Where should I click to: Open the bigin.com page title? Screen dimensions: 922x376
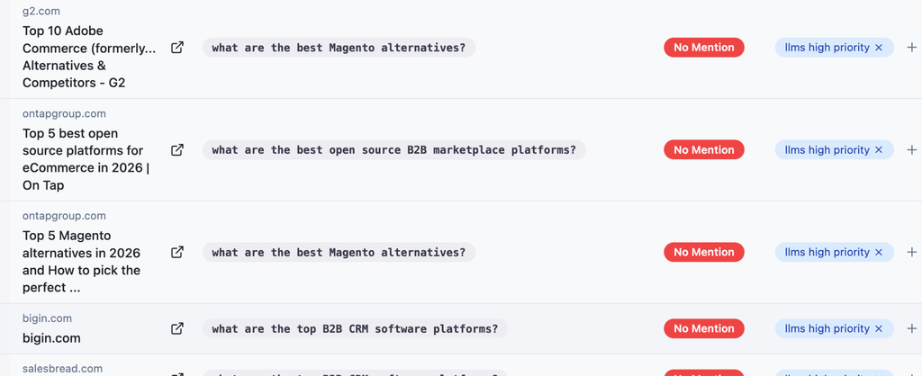click(x=51, y=338)
